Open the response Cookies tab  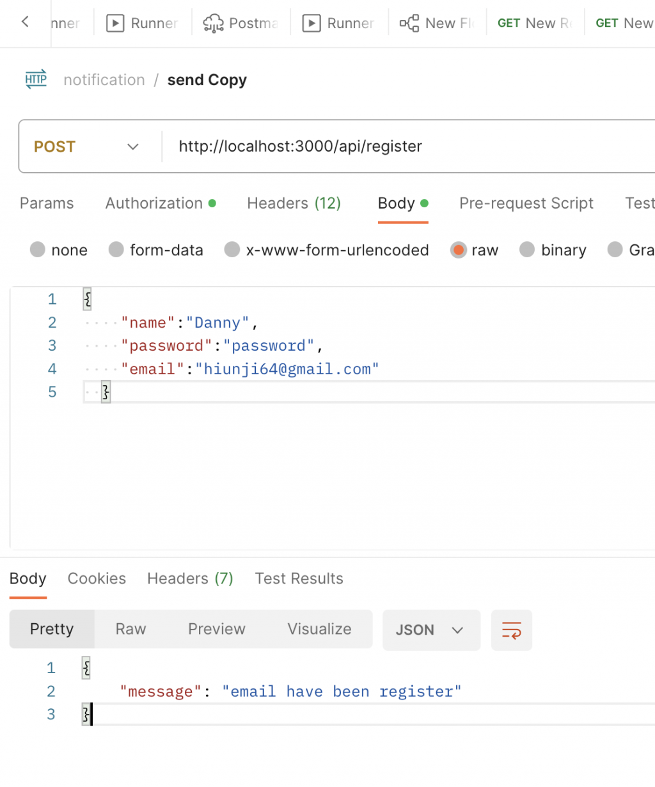pyautogui.click(x=97, y=578)
